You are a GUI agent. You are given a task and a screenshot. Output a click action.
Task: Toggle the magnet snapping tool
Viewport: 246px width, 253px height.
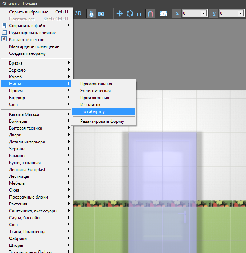150,13
